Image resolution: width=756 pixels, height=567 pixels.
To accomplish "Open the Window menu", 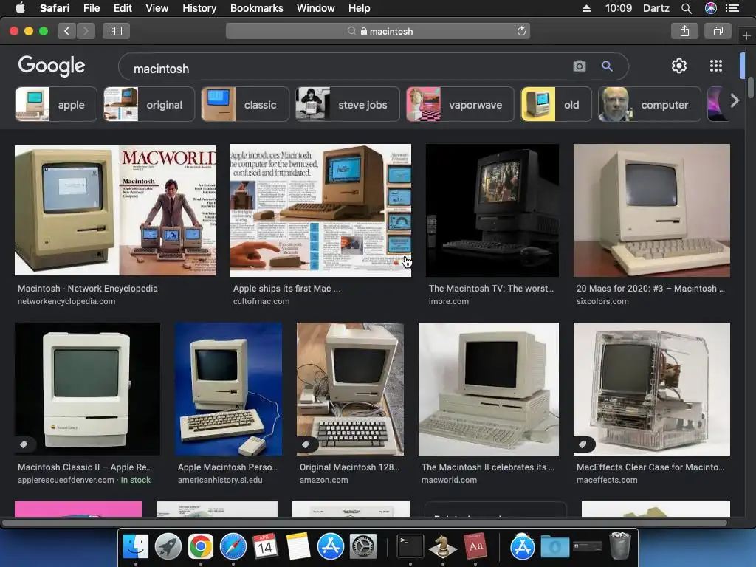I will pos(316,8).
